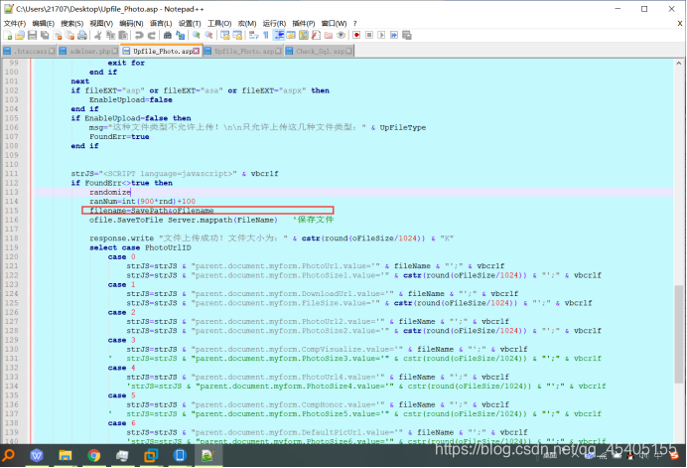687x468 pixels.
Task: Click the Open file toolbar icon
Action: pos(20,36)
